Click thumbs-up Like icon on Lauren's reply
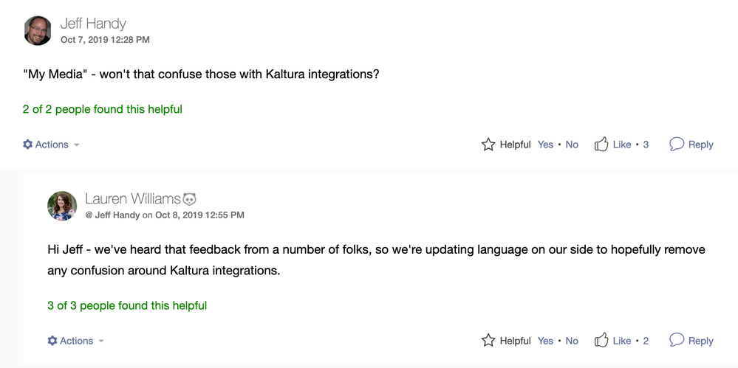The width and height of the screenshot is (738, 368). coord(601,340)
